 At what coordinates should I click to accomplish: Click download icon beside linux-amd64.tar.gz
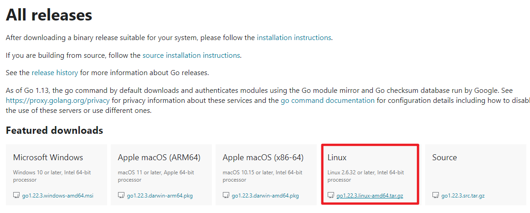(x=330, y=195)
